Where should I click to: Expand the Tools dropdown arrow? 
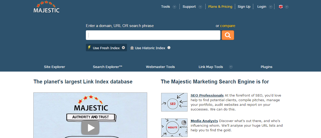click(175, 7)
